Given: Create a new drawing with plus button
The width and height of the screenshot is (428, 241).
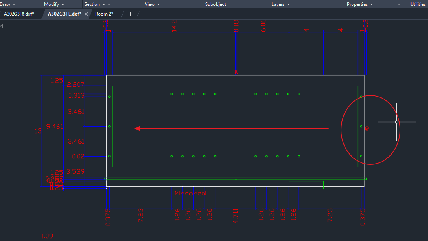Looking at the screenshot, I should [130, 14].
